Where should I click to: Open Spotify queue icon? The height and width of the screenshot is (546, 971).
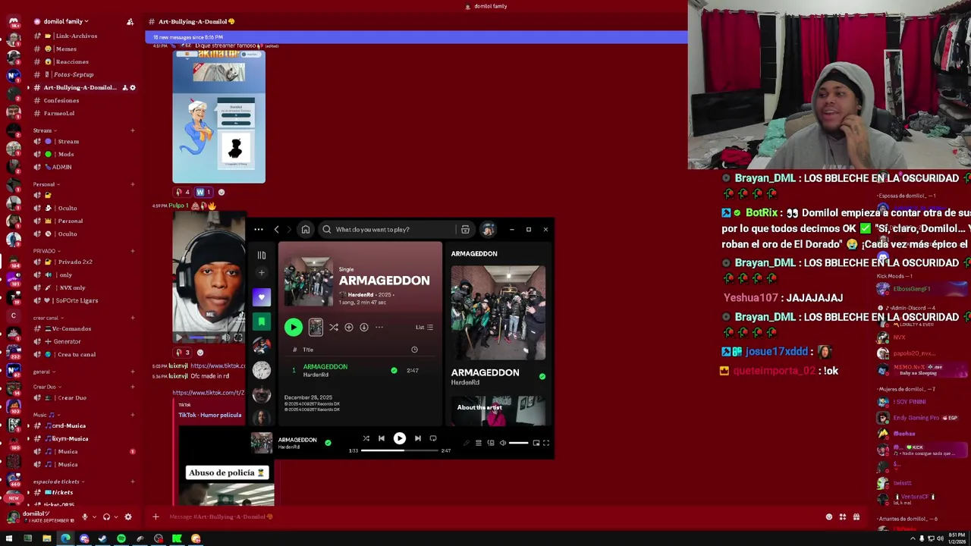click(478, 443)
